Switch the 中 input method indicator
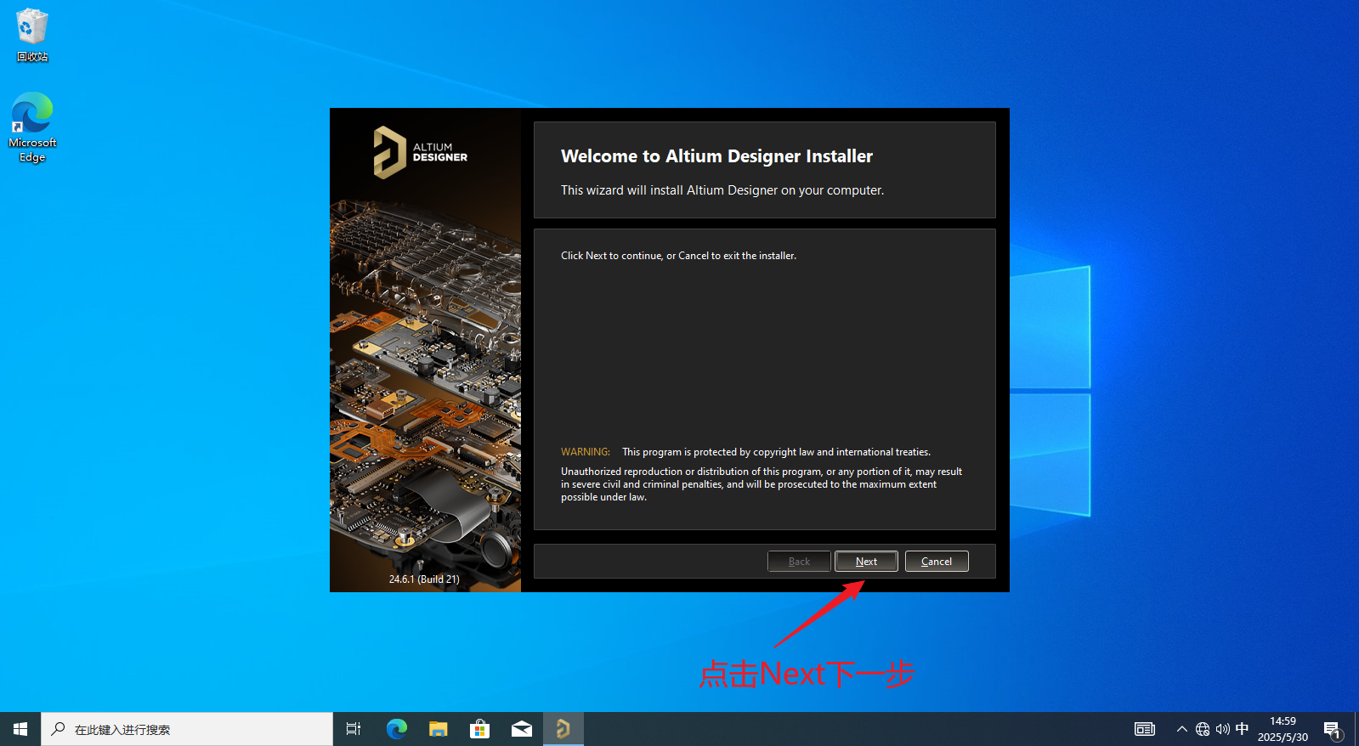Screen dimensions: 1359x746 [1242, 729]
